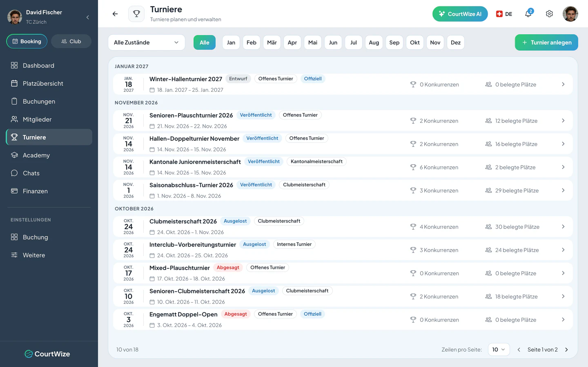The height and width of the screenshot is (367, 588).
Task: Click the CourtWize logo in sidebar footer
Action: coord(47,354)
